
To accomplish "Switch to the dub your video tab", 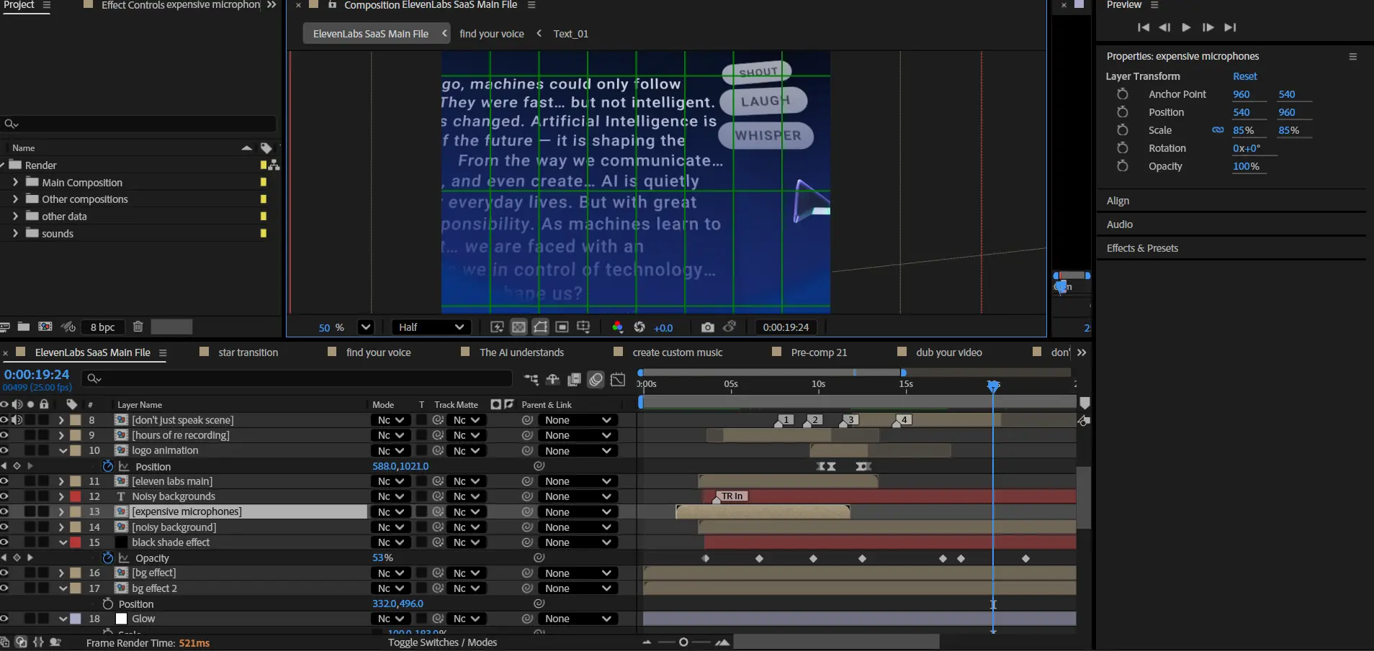I will tap(948, 352).
